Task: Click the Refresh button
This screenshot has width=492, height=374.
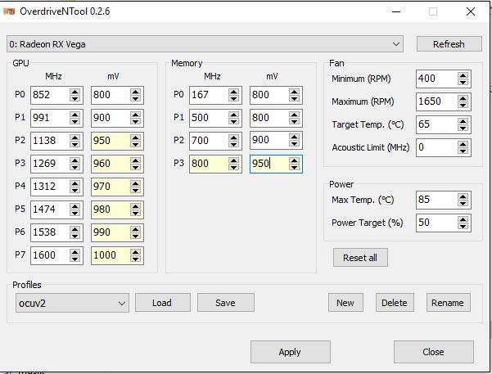Action: coord(449,44)
